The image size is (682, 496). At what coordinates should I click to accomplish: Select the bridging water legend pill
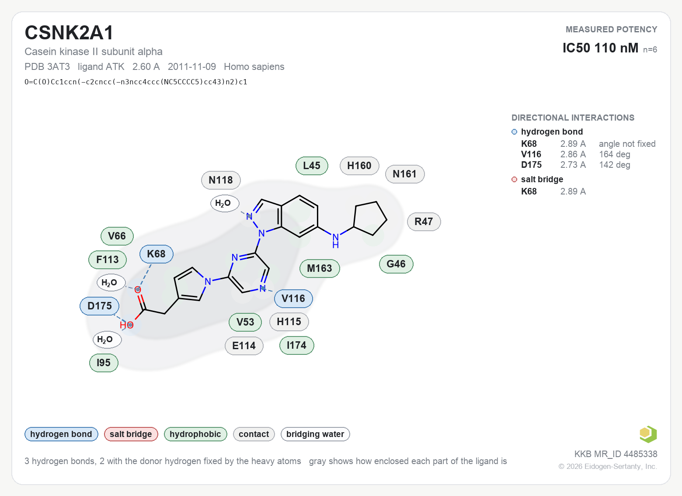(x=315, y=434)
